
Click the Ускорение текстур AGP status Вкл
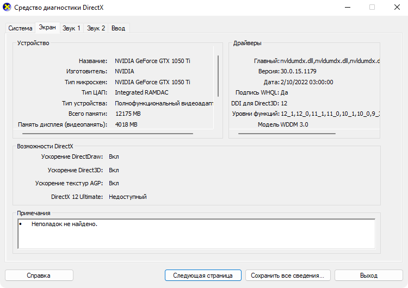[x=114, y=183]
